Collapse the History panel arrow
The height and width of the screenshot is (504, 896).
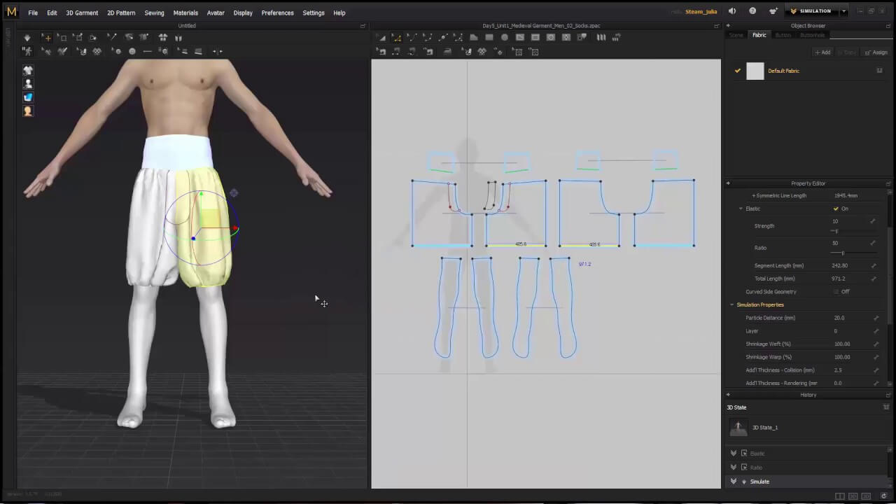point(728,395)
